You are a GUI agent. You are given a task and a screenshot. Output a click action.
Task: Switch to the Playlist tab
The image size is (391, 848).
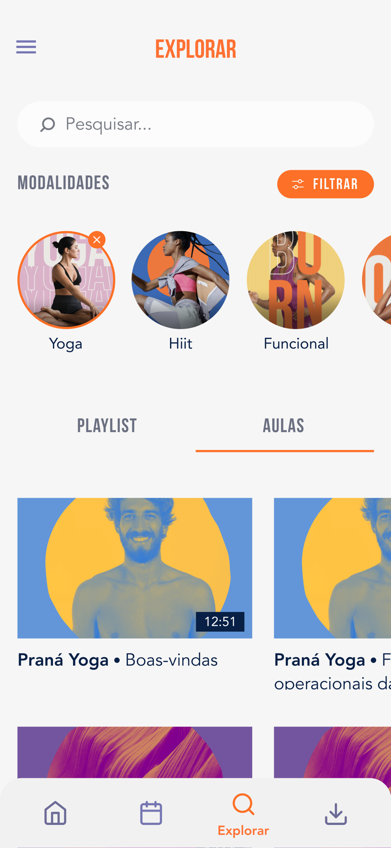tap(107, 426)
